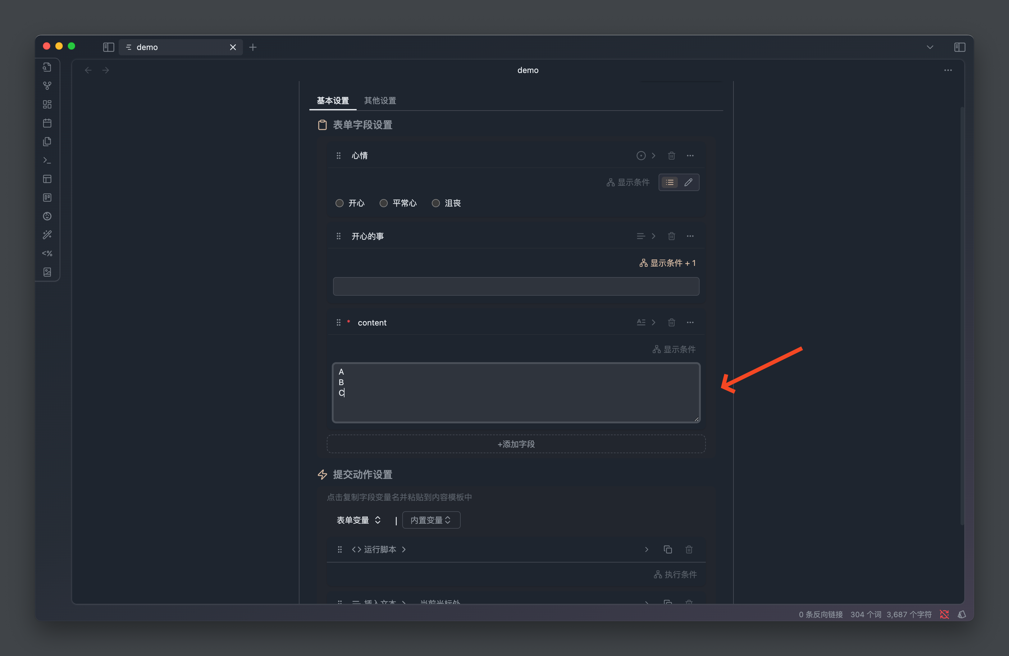Open the calendar icon in left ribbon

pos(47,123)
